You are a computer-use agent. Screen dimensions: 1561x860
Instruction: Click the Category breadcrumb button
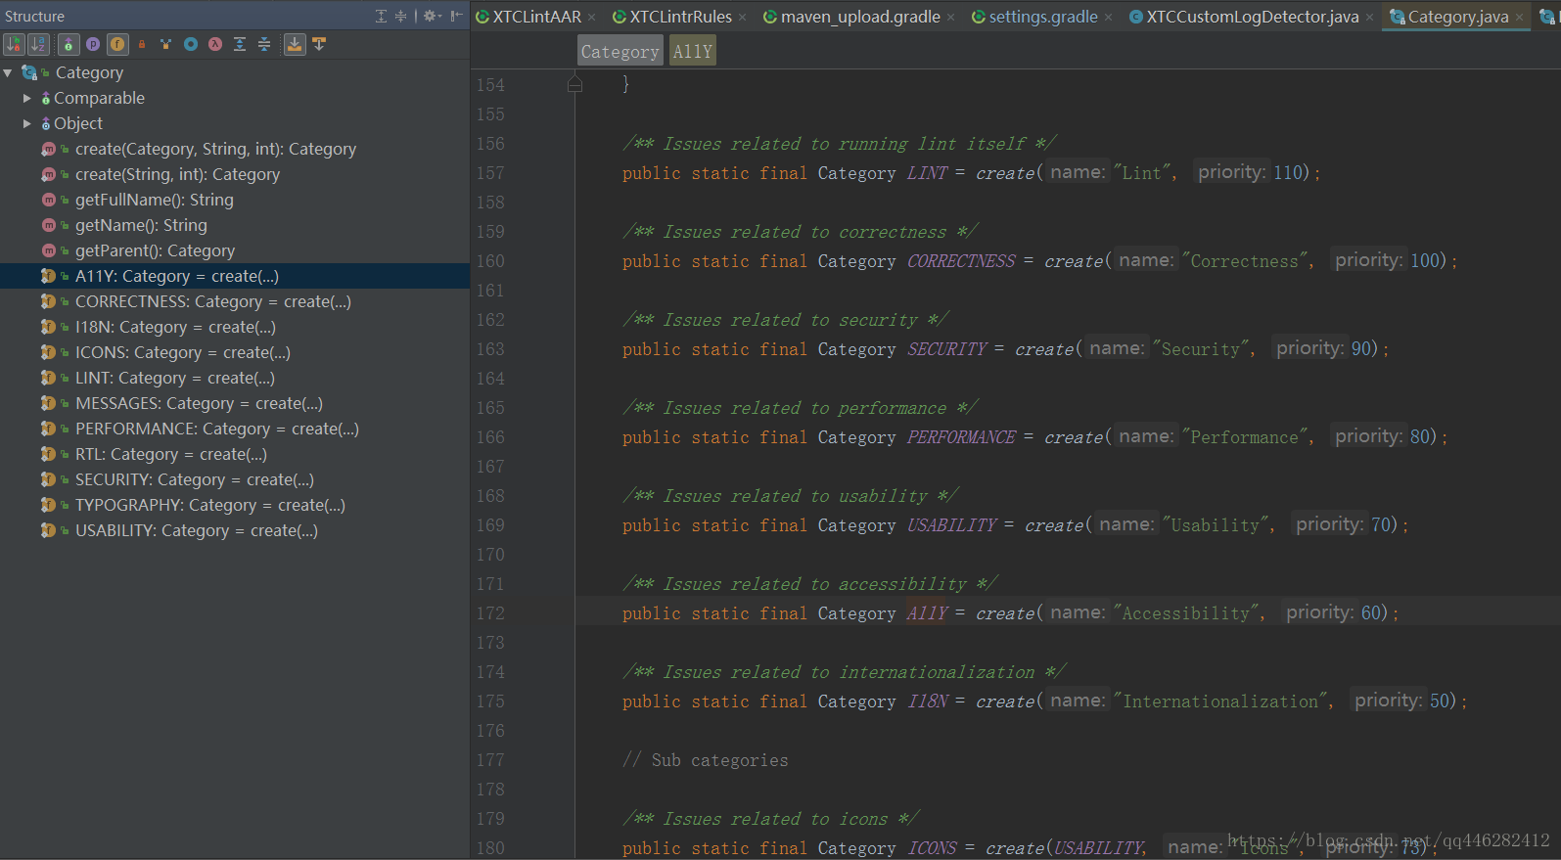pyautogui.click(x=620, y=51)
